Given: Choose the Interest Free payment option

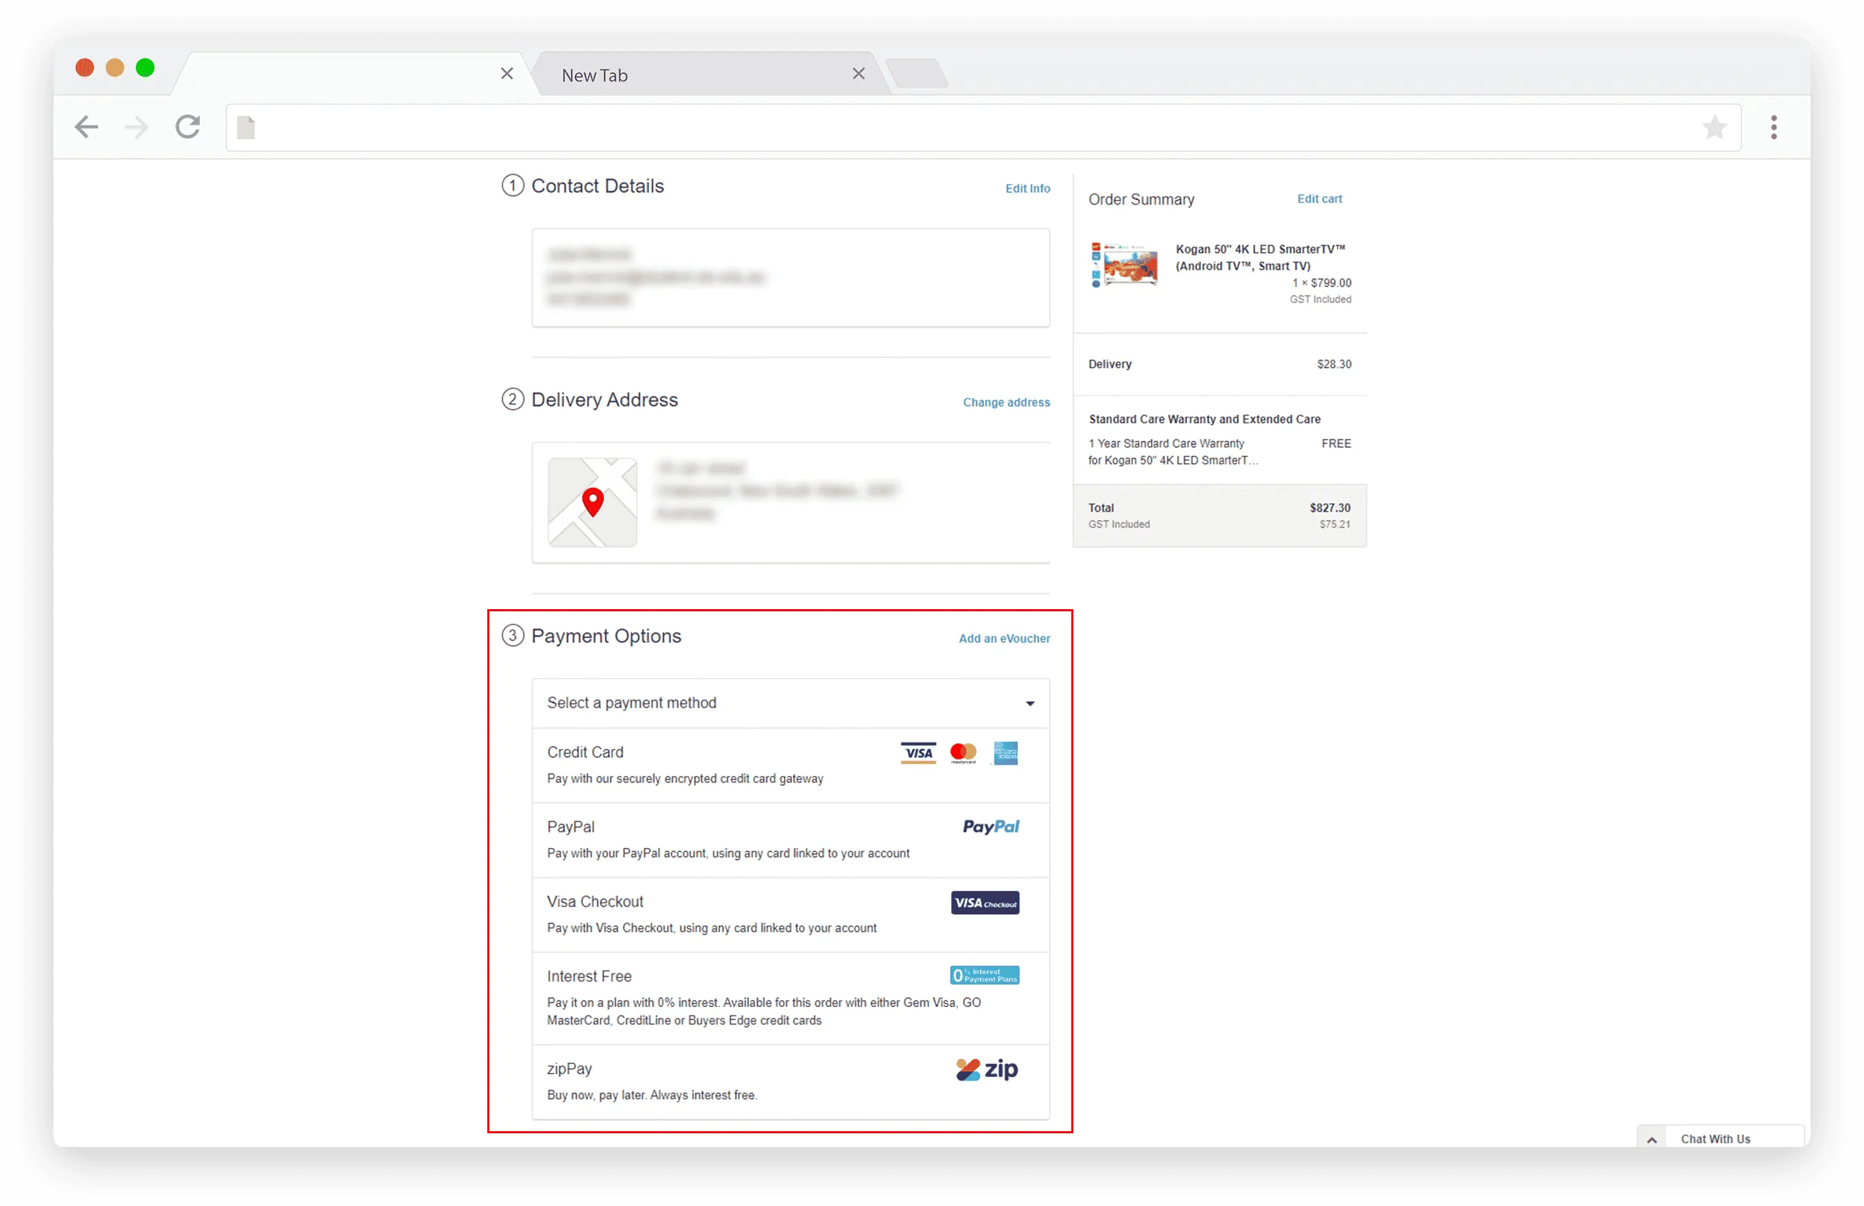Looking at the screenshot, I should tap(790, 998).
